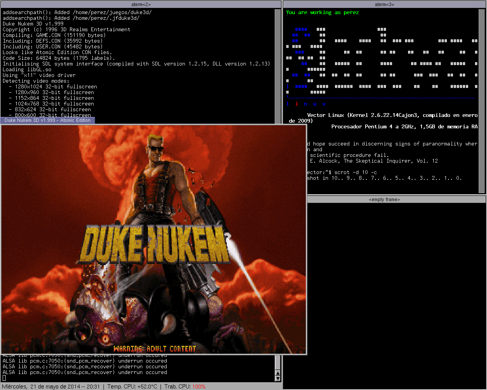Viewport: 487px width, 390px height.
Task: Click the screenshot countdown '10.. 9.. 8..' line
Action: [x=385, y=178]
